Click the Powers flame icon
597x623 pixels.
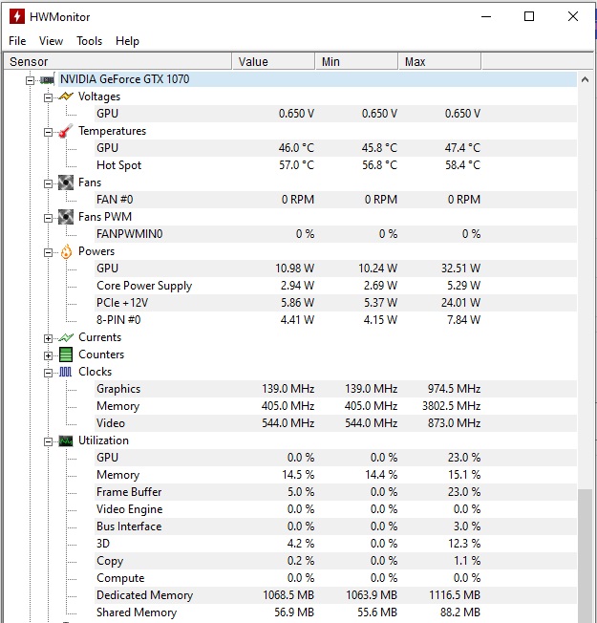point(66,251)
